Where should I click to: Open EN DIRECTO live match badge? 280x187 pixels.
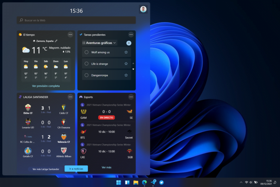106,118
